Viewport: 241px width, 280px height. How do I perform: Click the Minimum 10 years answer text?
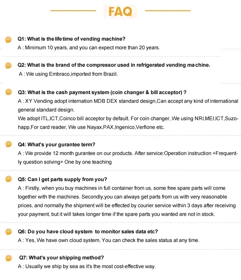point(89,48)
